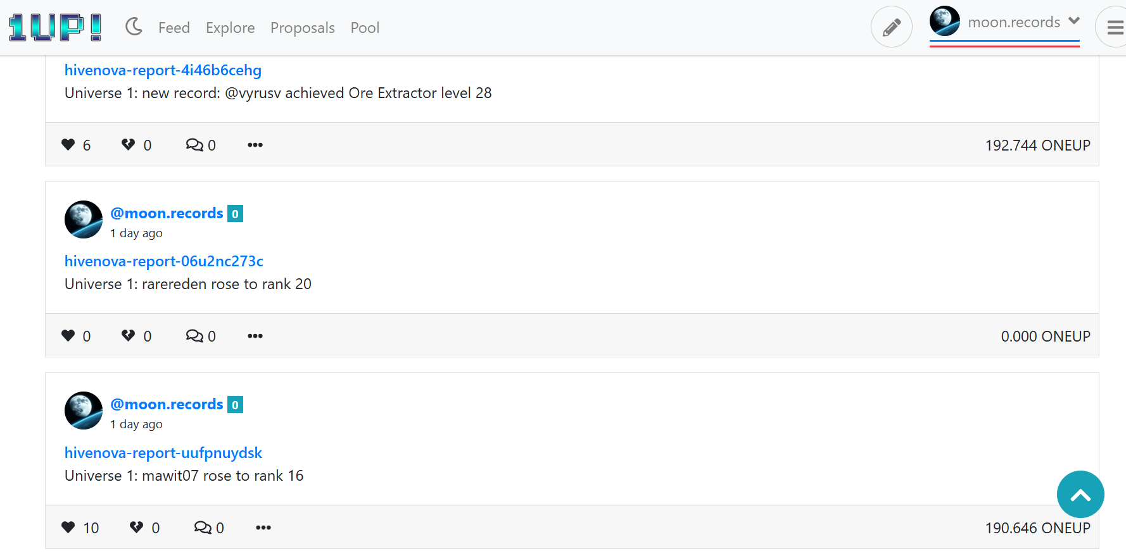Open moon.records avatar on rarereden post
This screenshot has height=556, width=1126.
point(84,219)
